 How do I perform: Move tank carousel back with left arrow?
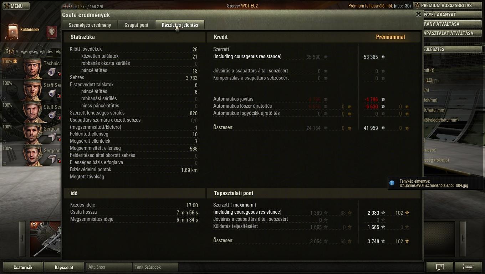coord(22,238)
